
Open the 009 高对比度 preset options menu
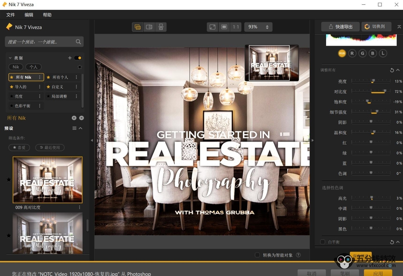(x=80, y=207)
